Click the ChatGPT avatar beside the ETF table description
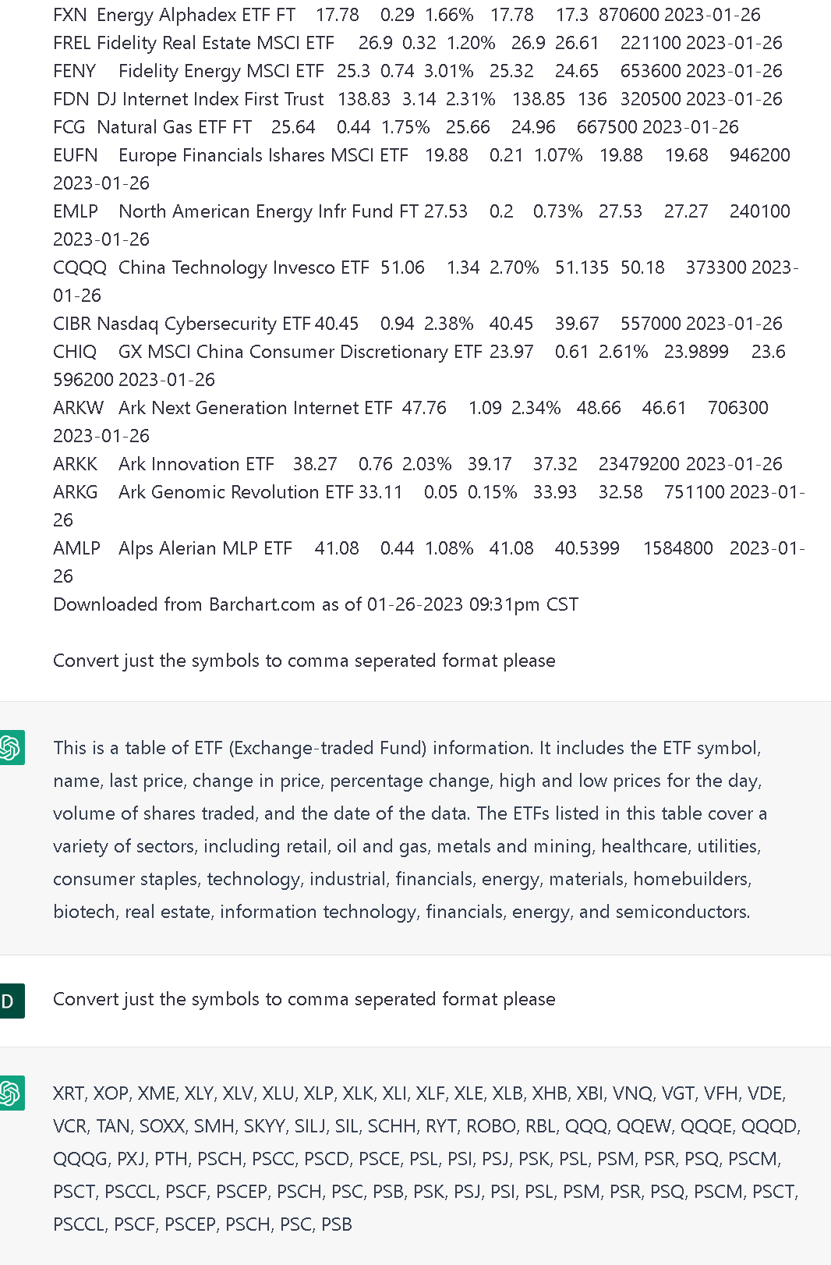The width and height of the screenshot is (831, 1265). coord(11,748)
